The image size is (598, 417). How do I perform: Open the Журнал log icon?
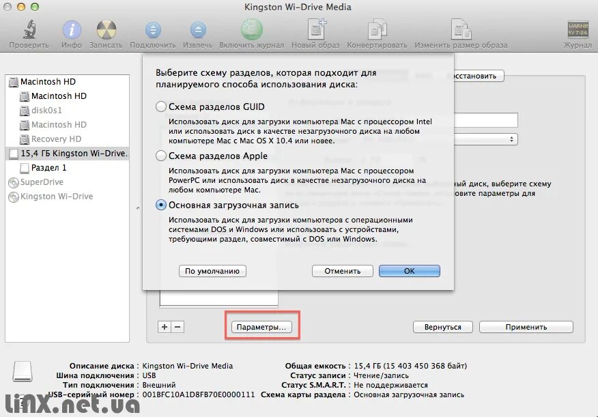(x=578, y=29)
